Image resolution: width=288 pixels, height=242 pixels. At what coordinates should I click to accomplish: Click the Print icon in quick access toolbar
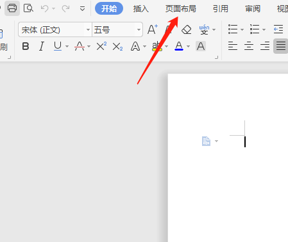pyautogui.click(x=12, y=8)
